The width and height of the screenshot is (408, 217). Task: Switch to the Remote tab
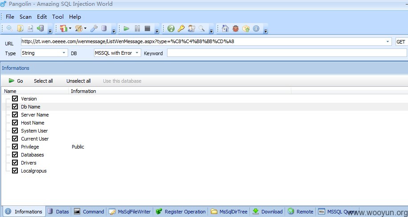(x=301, y=212)
